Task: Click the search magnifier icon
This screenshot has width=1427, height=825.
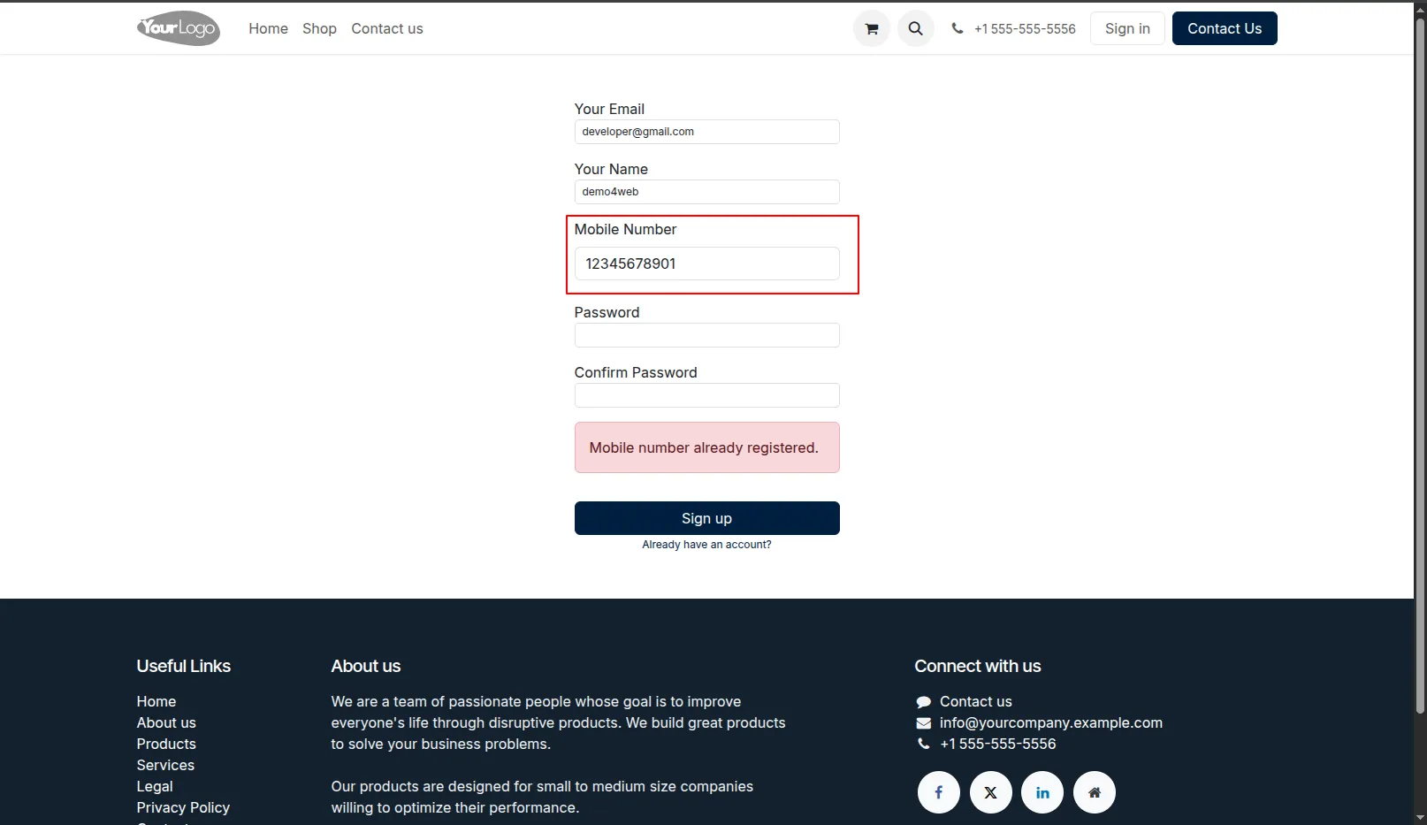Action: tap(915, 28)
